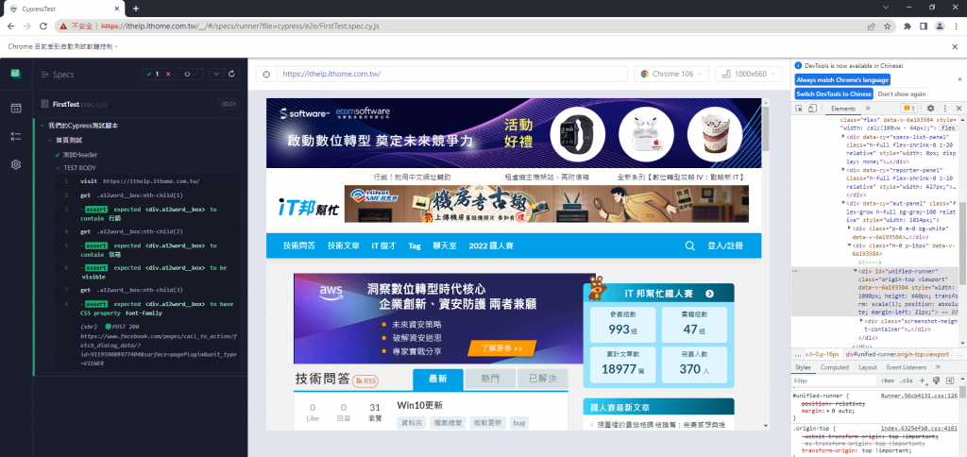
Task: Open Chrome extensions puzzle icon
Action: coord(908,25)
